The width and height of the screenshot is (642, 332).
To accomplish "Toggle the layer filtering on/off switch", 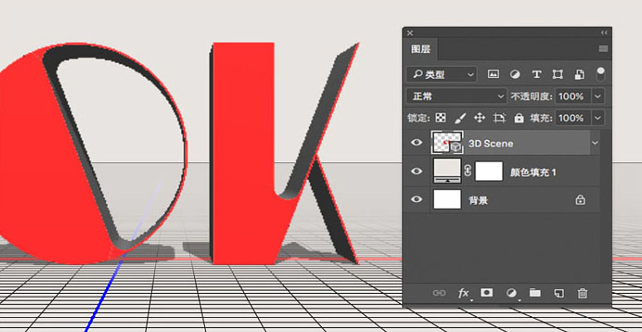I will click(601, 74).
